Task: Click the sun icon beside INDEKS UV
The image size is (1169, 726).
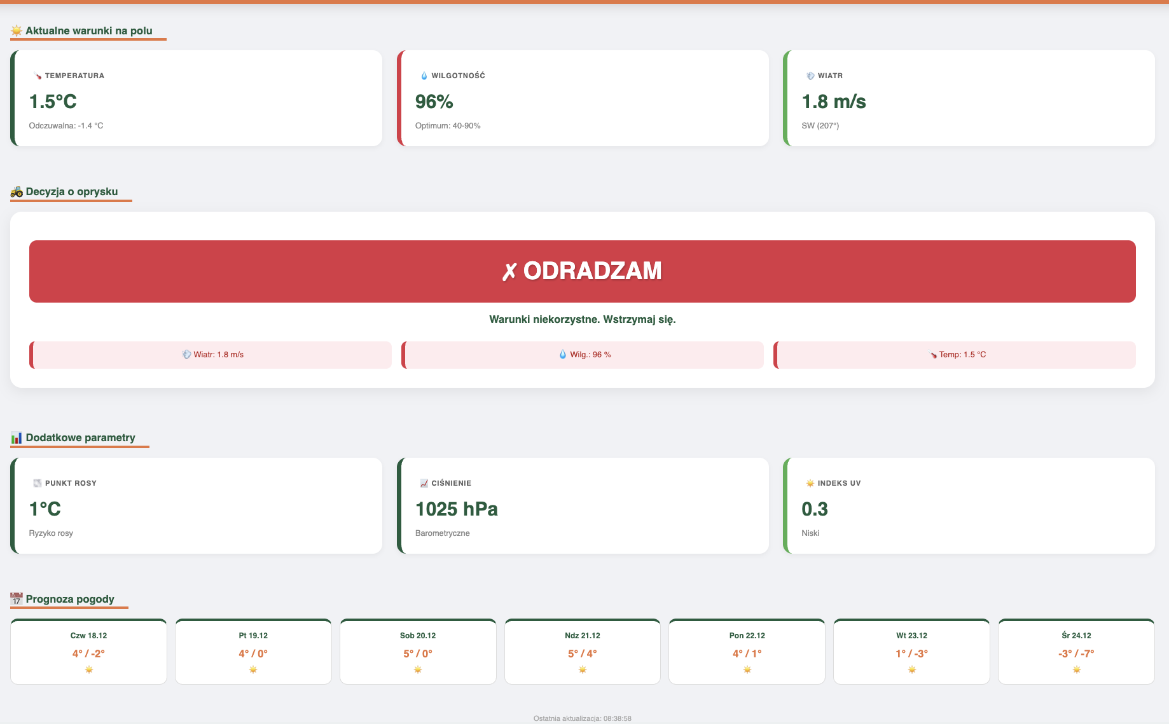Action: [x=810, y=483]
